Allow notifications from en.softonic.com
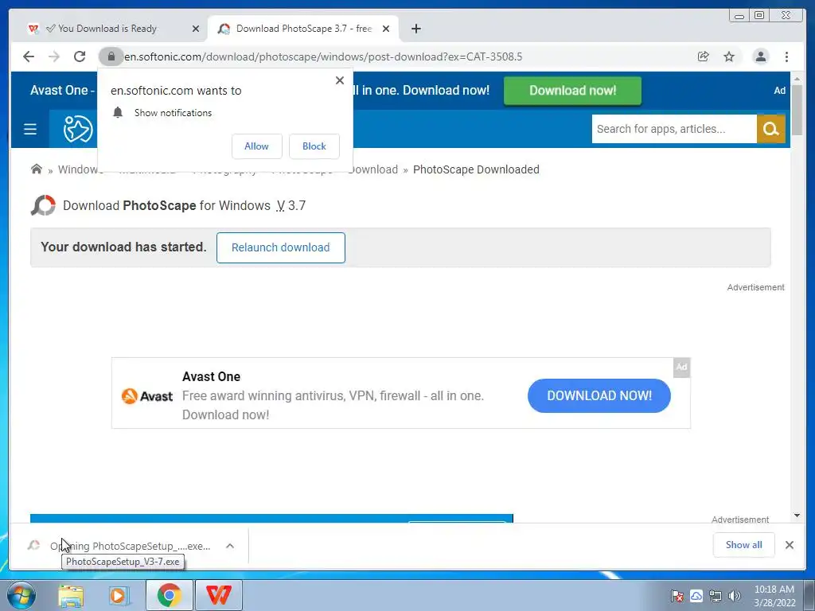The height and width of the screenshot is (611, 815). coord(257,146)
